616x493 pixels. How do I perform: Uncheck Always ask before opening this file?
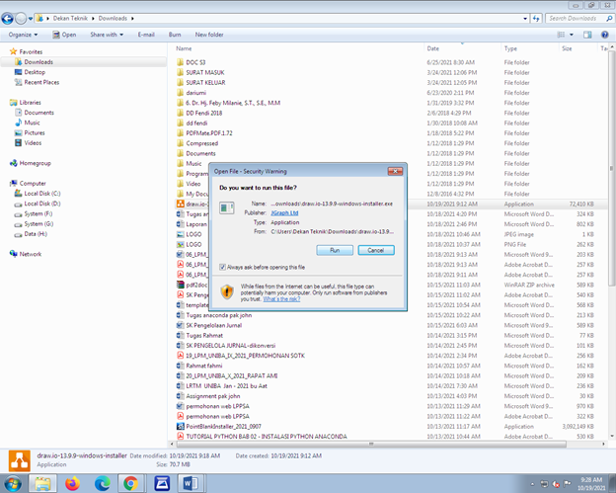click(x=222, y=268)
